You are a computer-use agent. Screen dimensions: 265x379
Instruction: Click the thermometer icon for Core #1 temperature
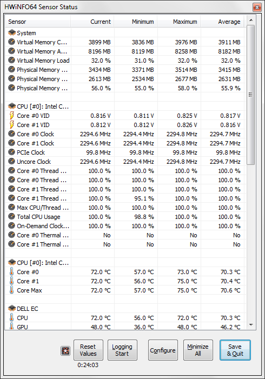pyautogui.click(x=11, y=281)
